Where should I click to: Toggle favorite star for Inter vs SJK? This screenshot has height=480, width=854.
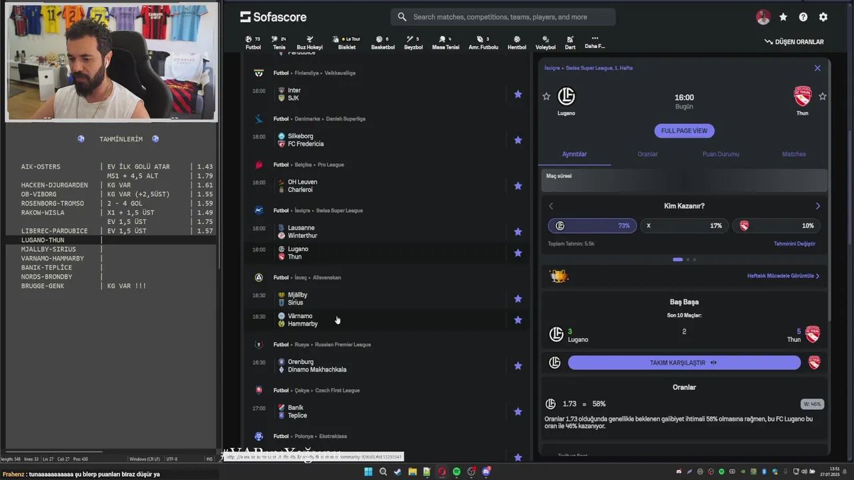pyautogui.click(x=518, y=95)
